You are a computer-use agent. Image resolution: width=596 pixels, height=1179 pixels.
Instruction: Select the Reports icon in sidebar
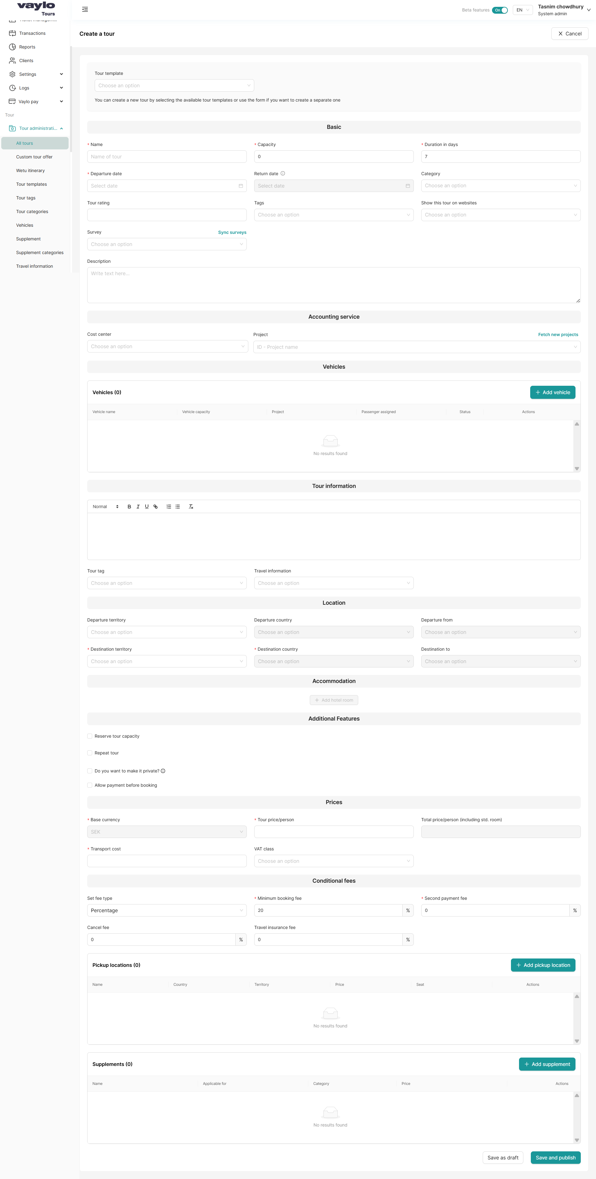12,47
